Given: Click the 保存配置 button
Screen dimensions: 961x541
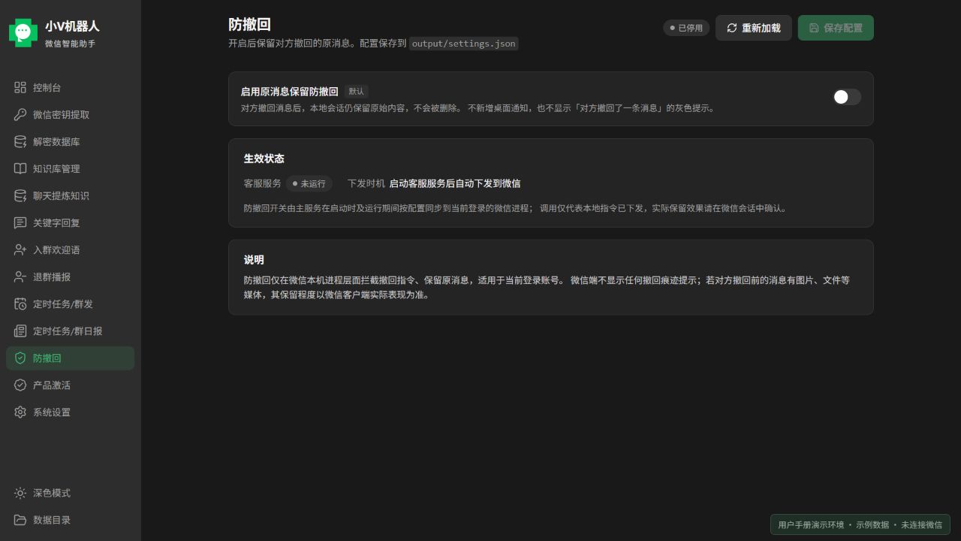Looking at the screenshot, I should (x=836, y=28).
